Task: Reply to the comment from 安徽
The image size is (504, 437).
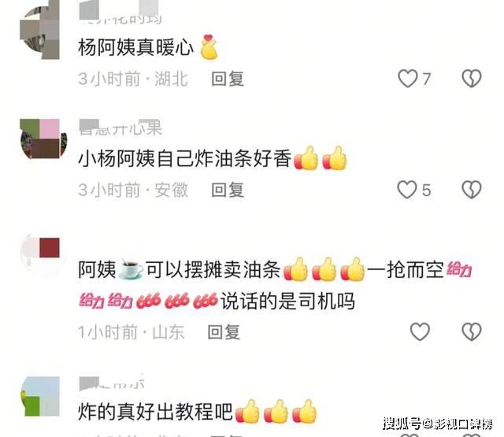Action: [228, 190]
